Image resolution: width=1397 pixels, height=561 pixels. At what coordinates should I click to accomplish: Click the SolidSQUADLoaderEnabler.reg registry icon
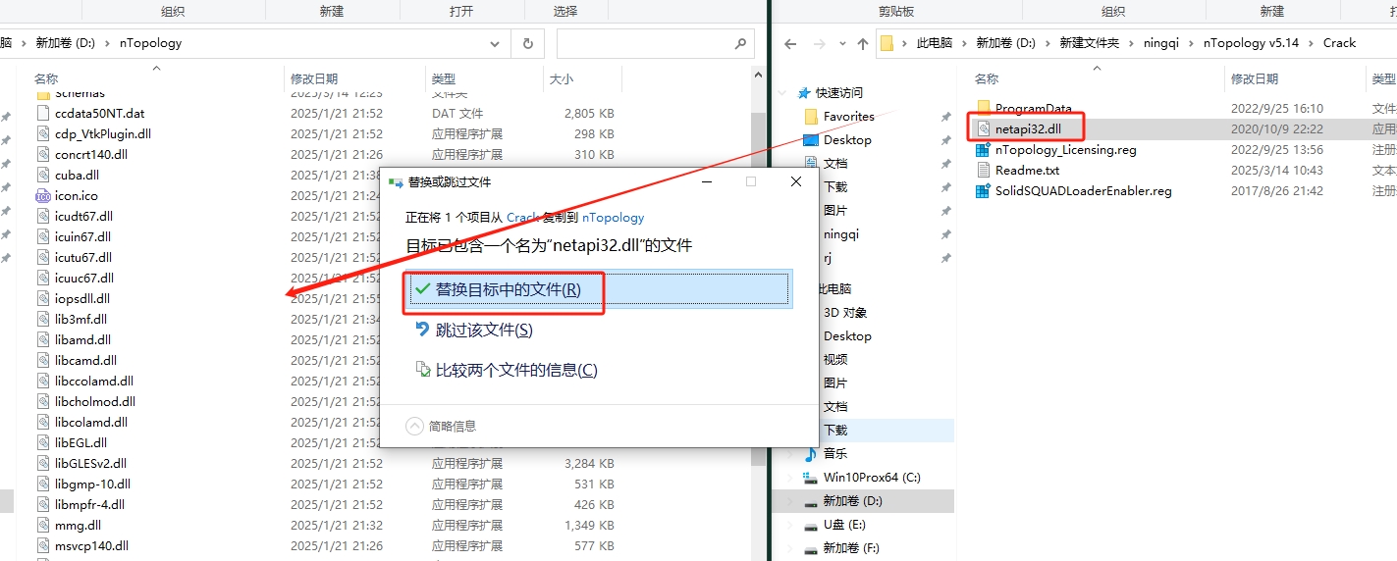[x=983, y=191]
